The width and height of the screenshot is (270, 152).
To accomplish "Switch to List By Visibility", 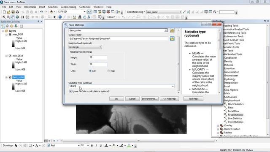I will pyautogui.click(x=11, y=26).
